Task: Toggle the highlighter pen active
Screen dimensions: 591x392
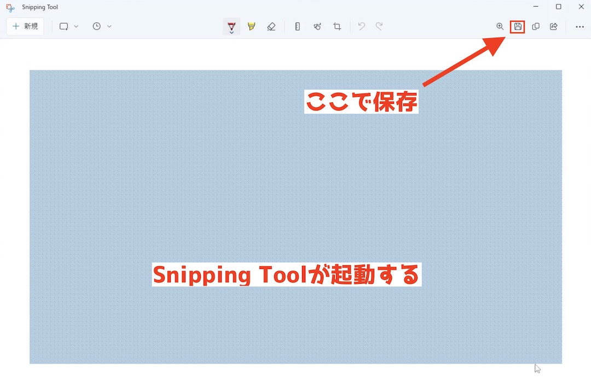Action: click(x=251, y=26)
